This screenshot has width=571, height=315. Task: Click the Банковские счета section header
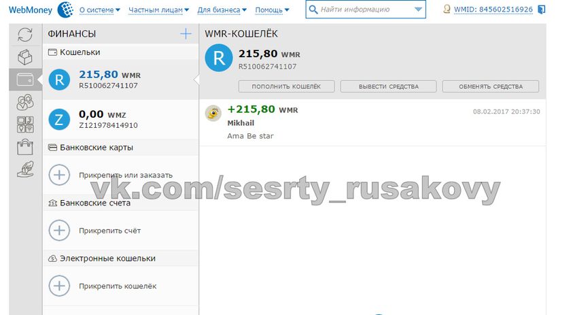(120, 203)
